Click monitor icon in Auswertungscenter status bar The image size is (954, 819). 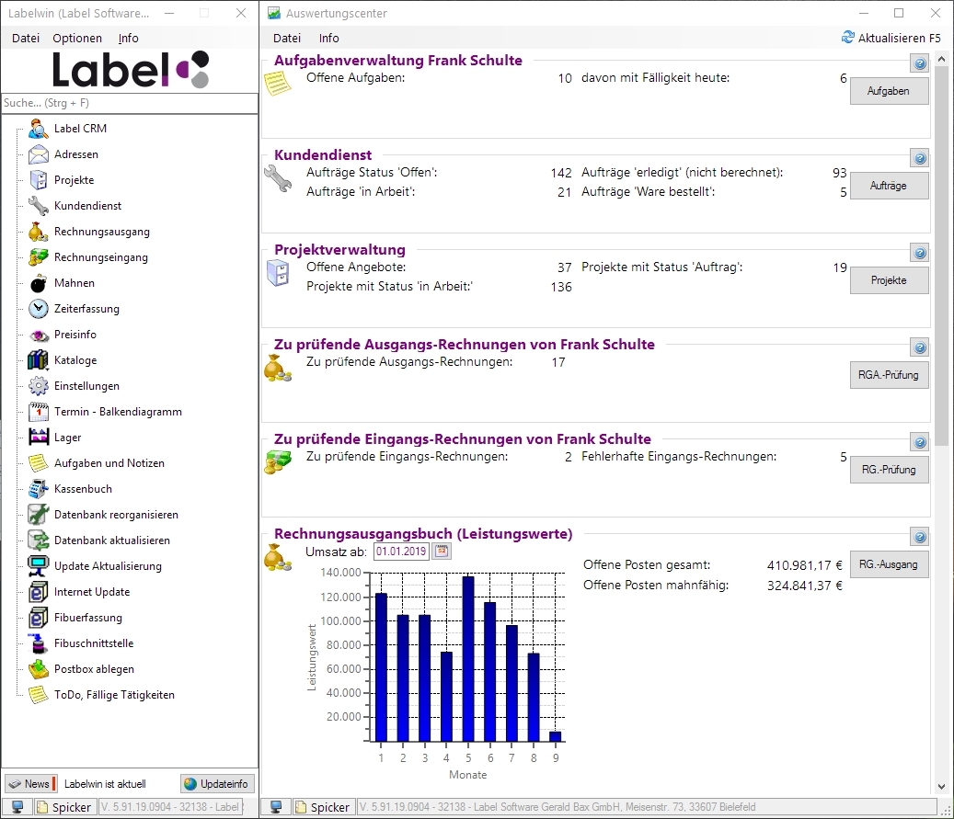pyautogui.click(x=276, y=807)
